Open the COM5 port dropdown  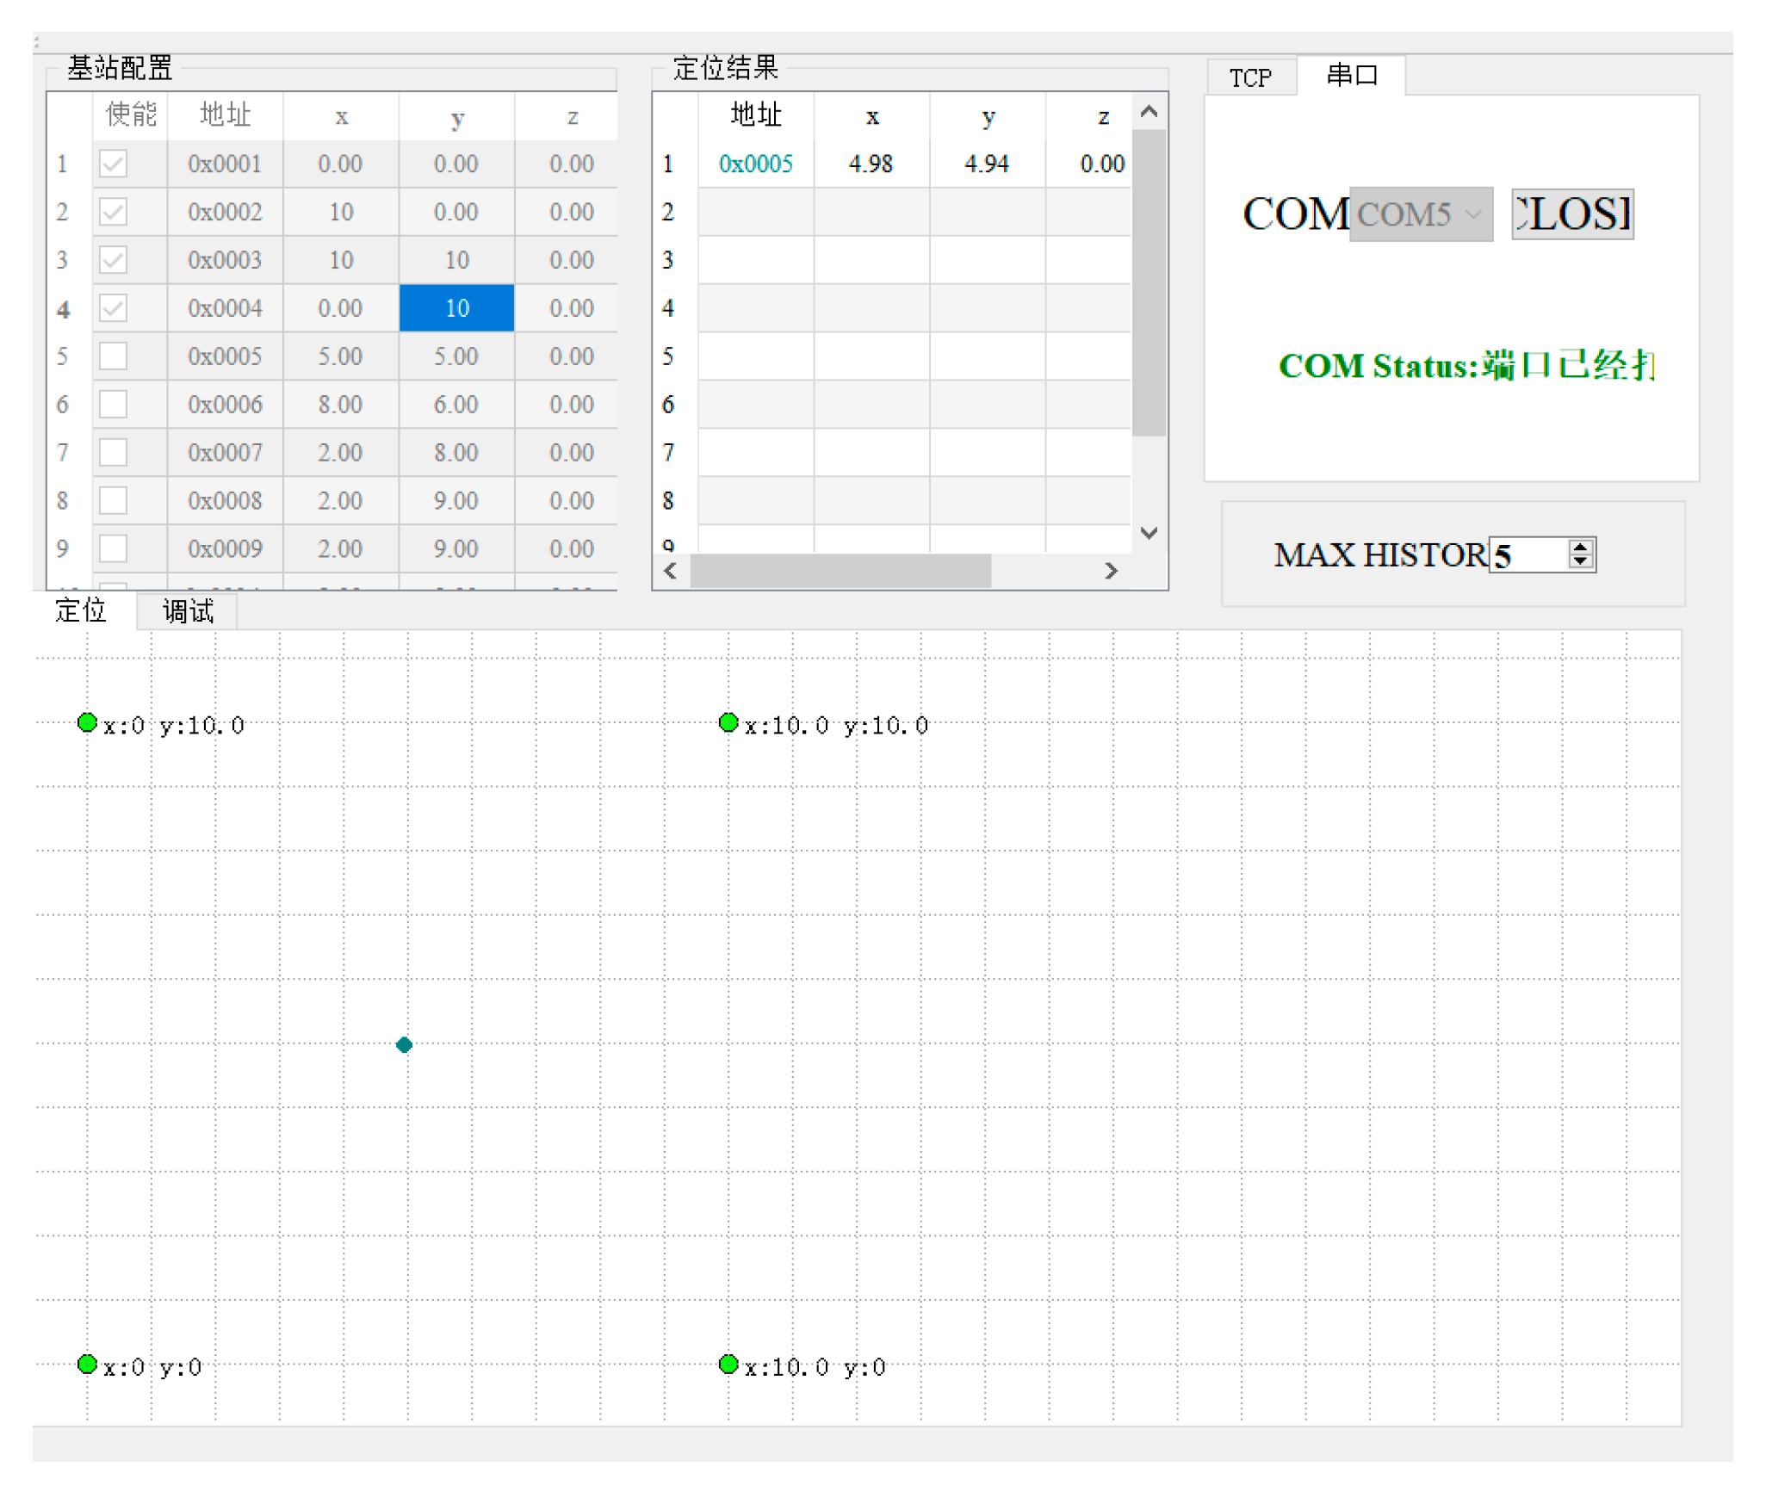point(1420,214)
